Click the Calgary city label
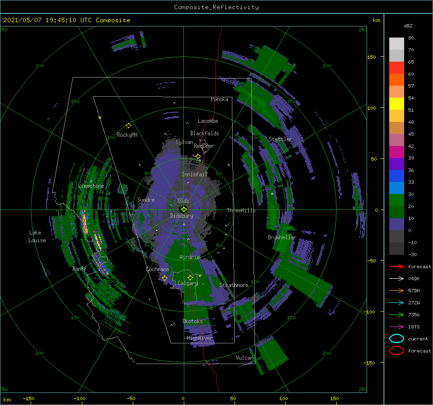Screen dimensions: 433x405 tap(188, 283)
